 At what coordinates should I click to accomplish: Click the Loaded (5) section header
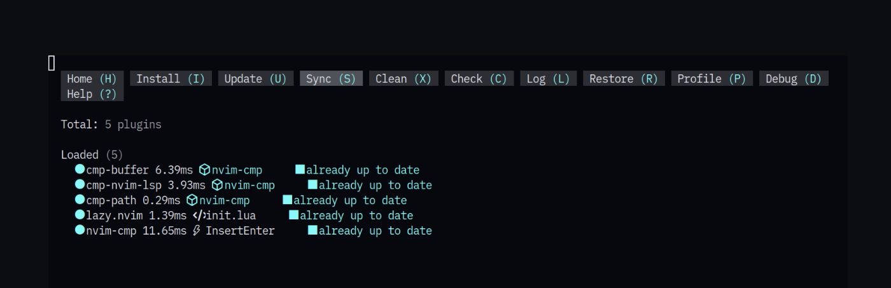(92, 154)
